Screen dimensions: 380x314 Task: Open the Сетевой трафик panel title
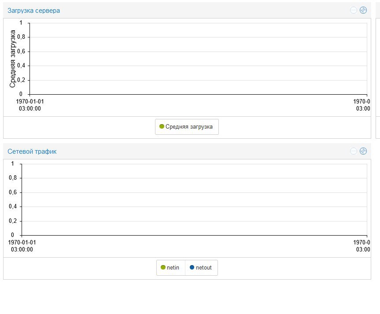click(32, 151)
